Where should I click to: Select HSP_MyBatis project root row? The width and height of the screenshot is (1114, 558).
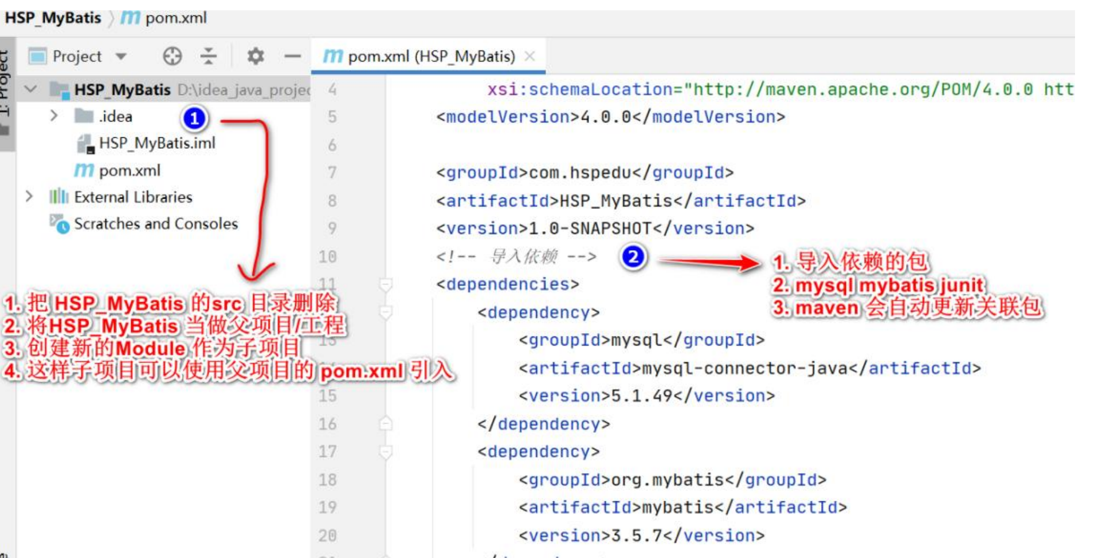click(x=163, y=89)
